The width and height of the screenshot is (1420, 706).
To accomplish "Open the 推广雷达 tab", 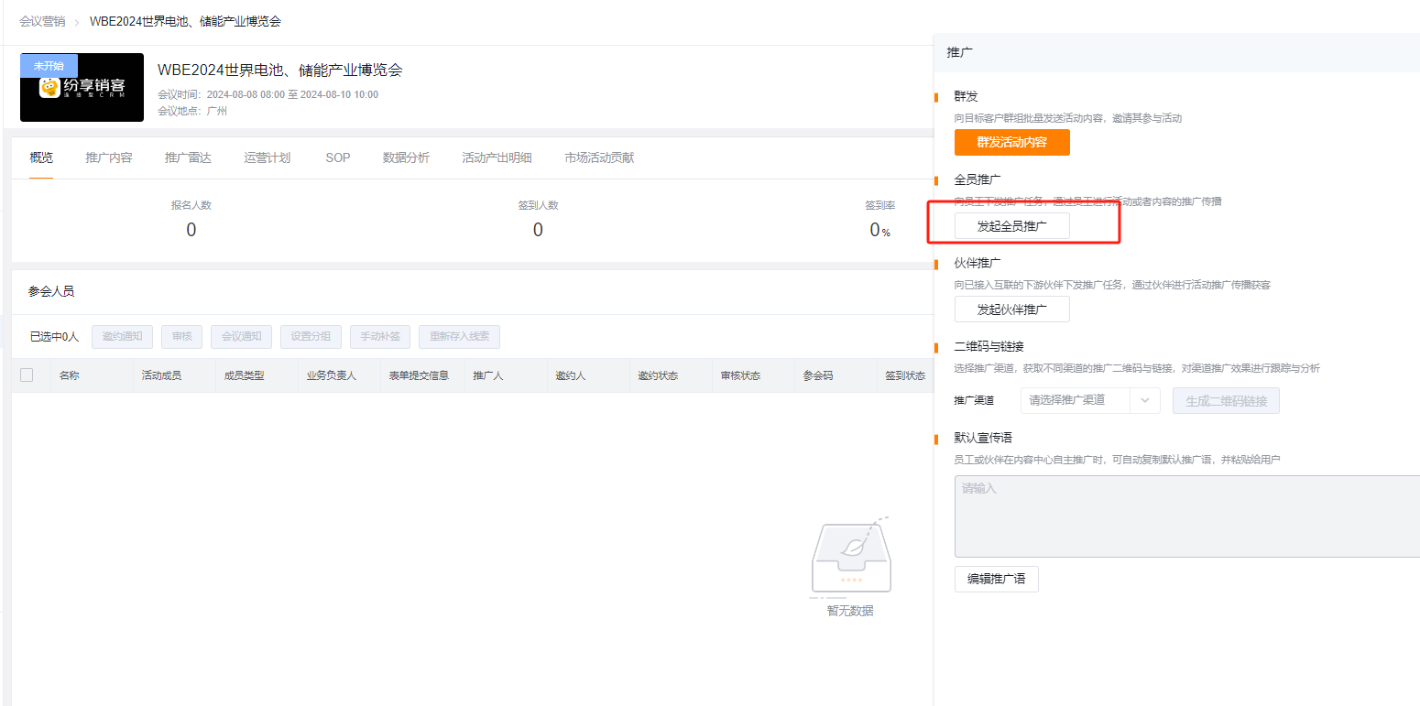I will (x=188, y=157).
